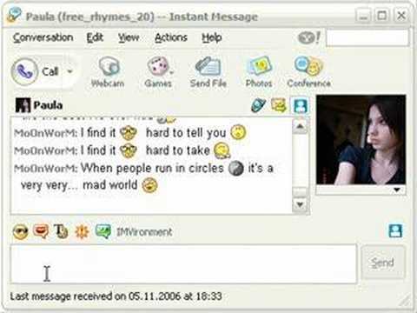Click Paula's small avatar beside her name
This screenshot has width=417, height=313.
click(x=23, y=105)
